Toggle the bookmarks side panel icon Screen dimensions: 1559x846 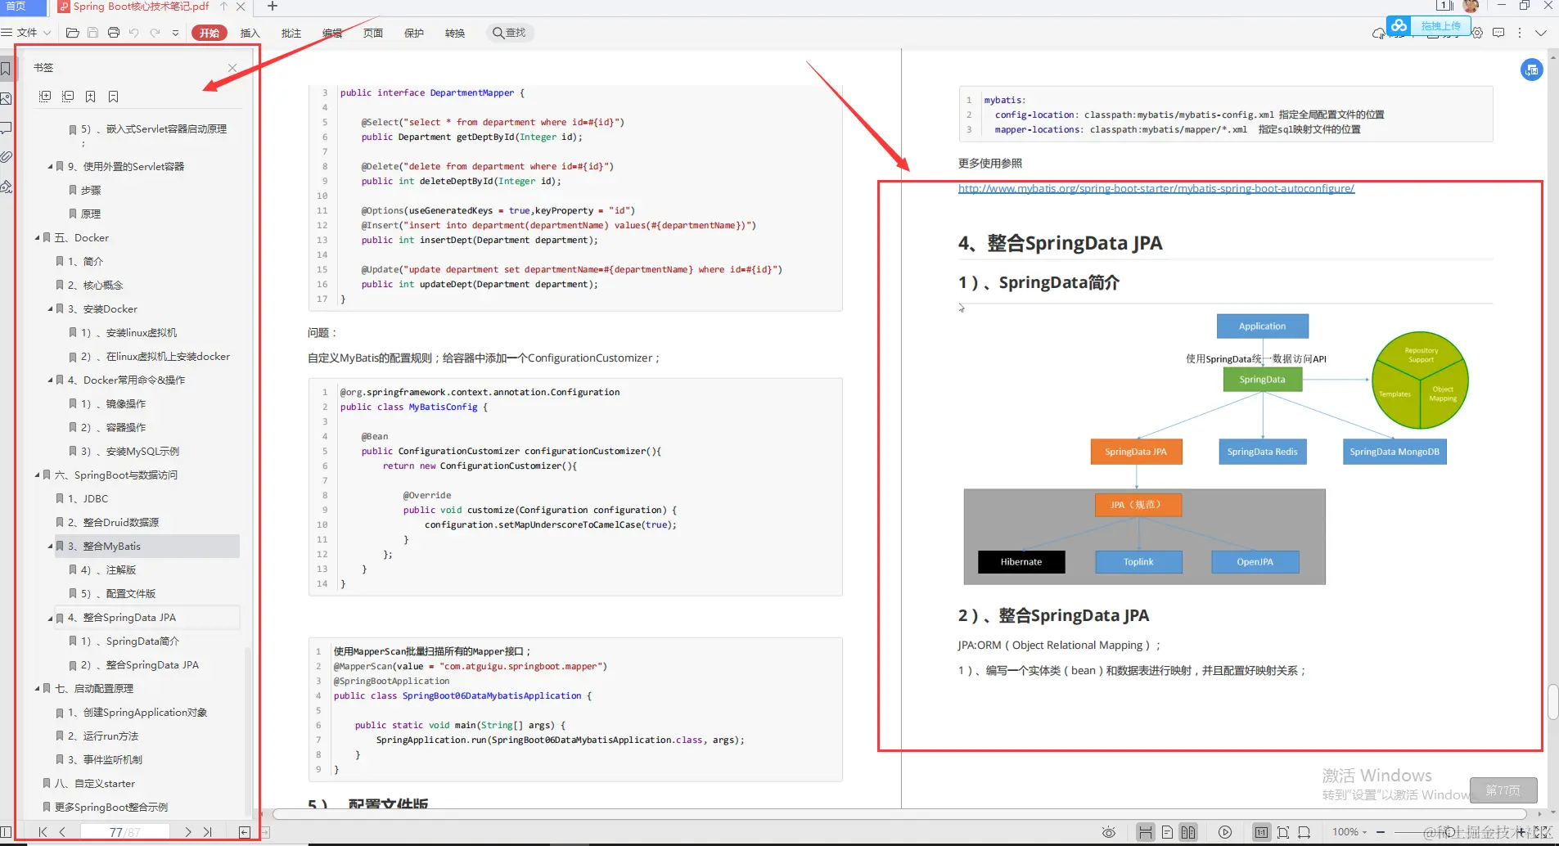[7, 69]
